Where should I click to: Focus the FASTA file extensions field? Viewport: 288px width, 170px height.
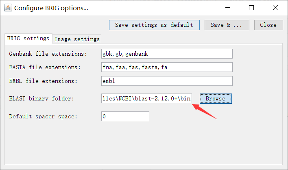click(167, 67)
